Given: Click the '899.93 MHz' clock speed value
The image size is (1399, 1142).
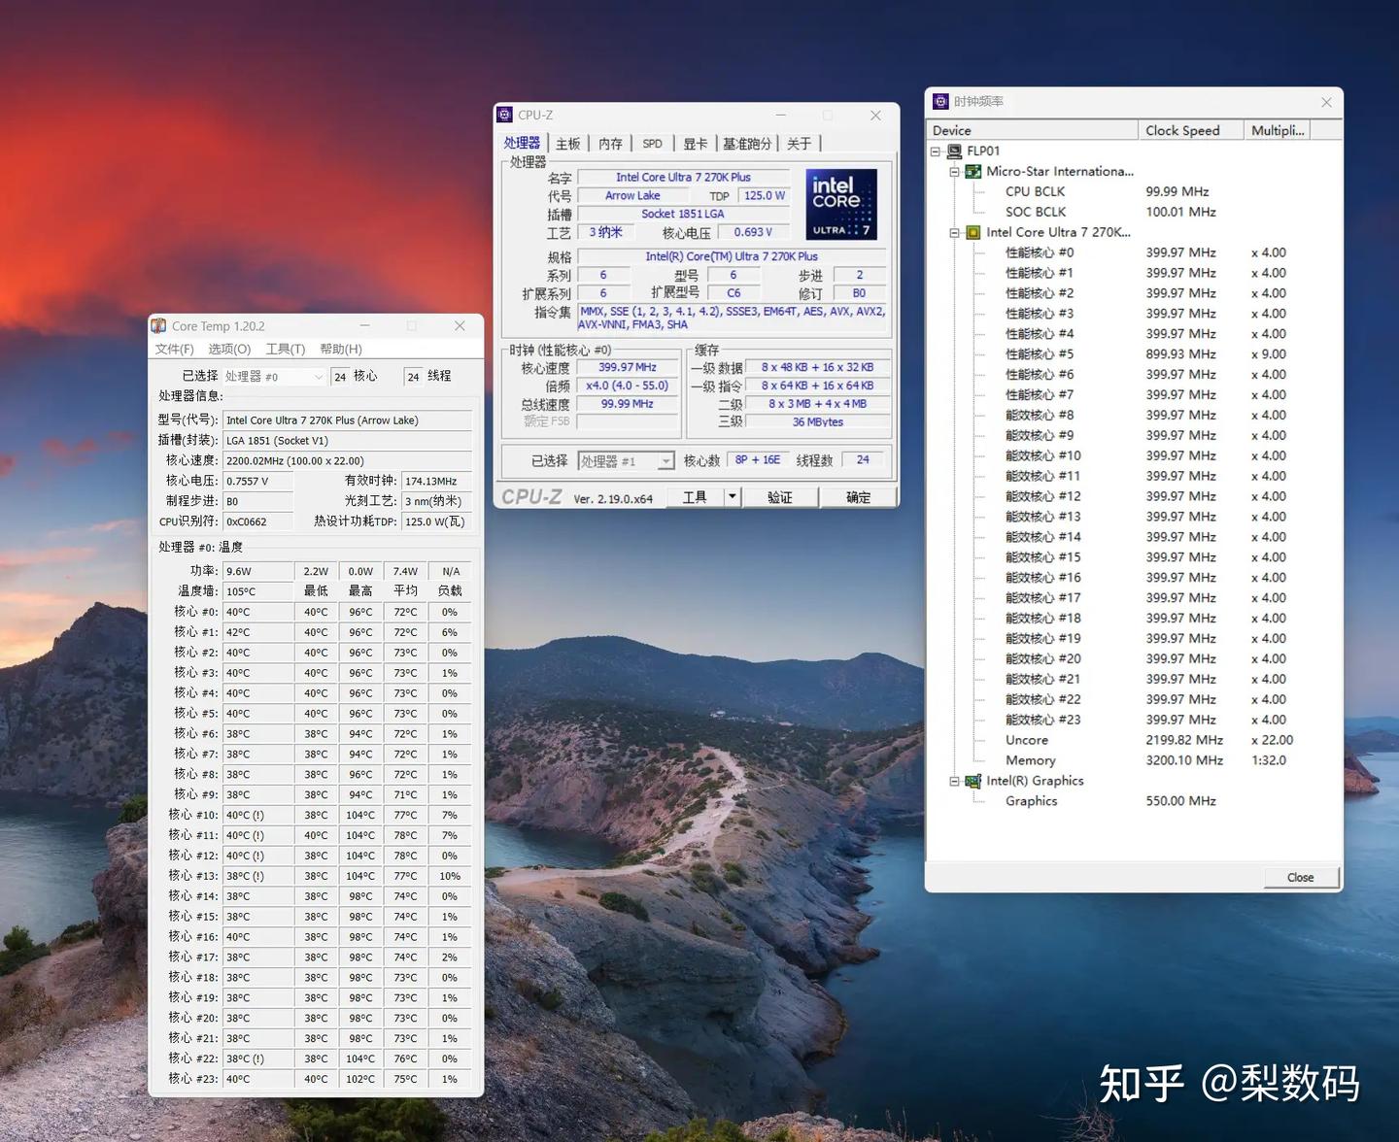Looking at the screenshot, I should (x=1180, y=354).
